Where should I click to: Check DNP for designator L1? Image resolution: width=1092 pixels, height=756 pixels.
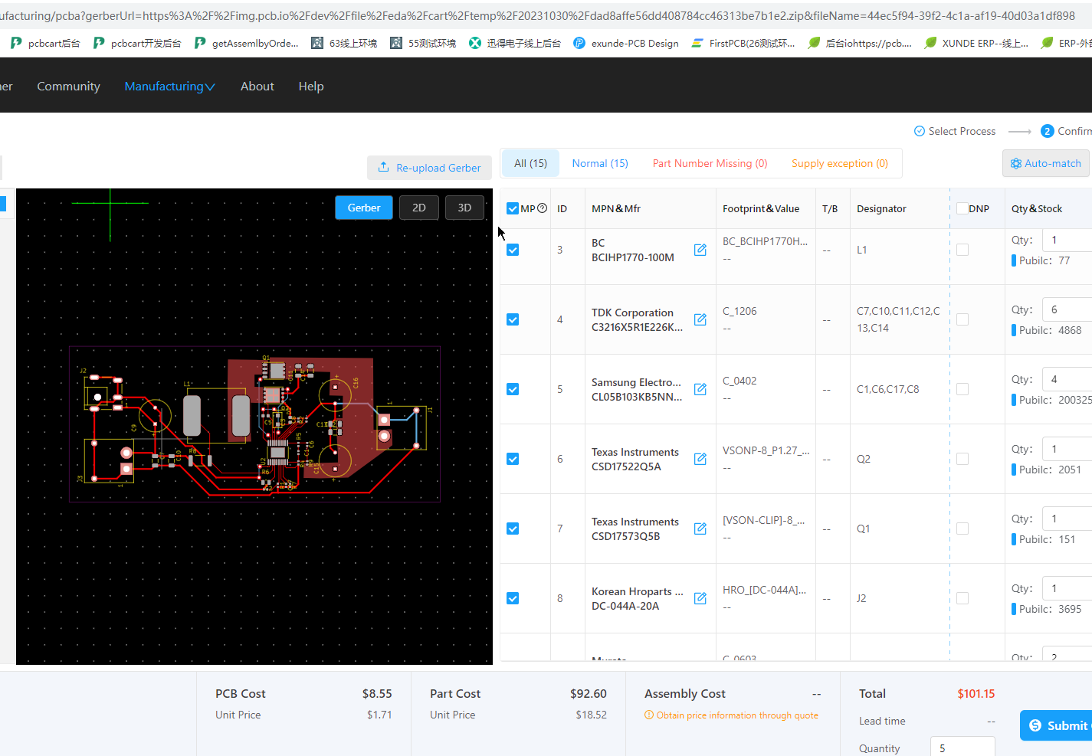[x=962, y=250]
